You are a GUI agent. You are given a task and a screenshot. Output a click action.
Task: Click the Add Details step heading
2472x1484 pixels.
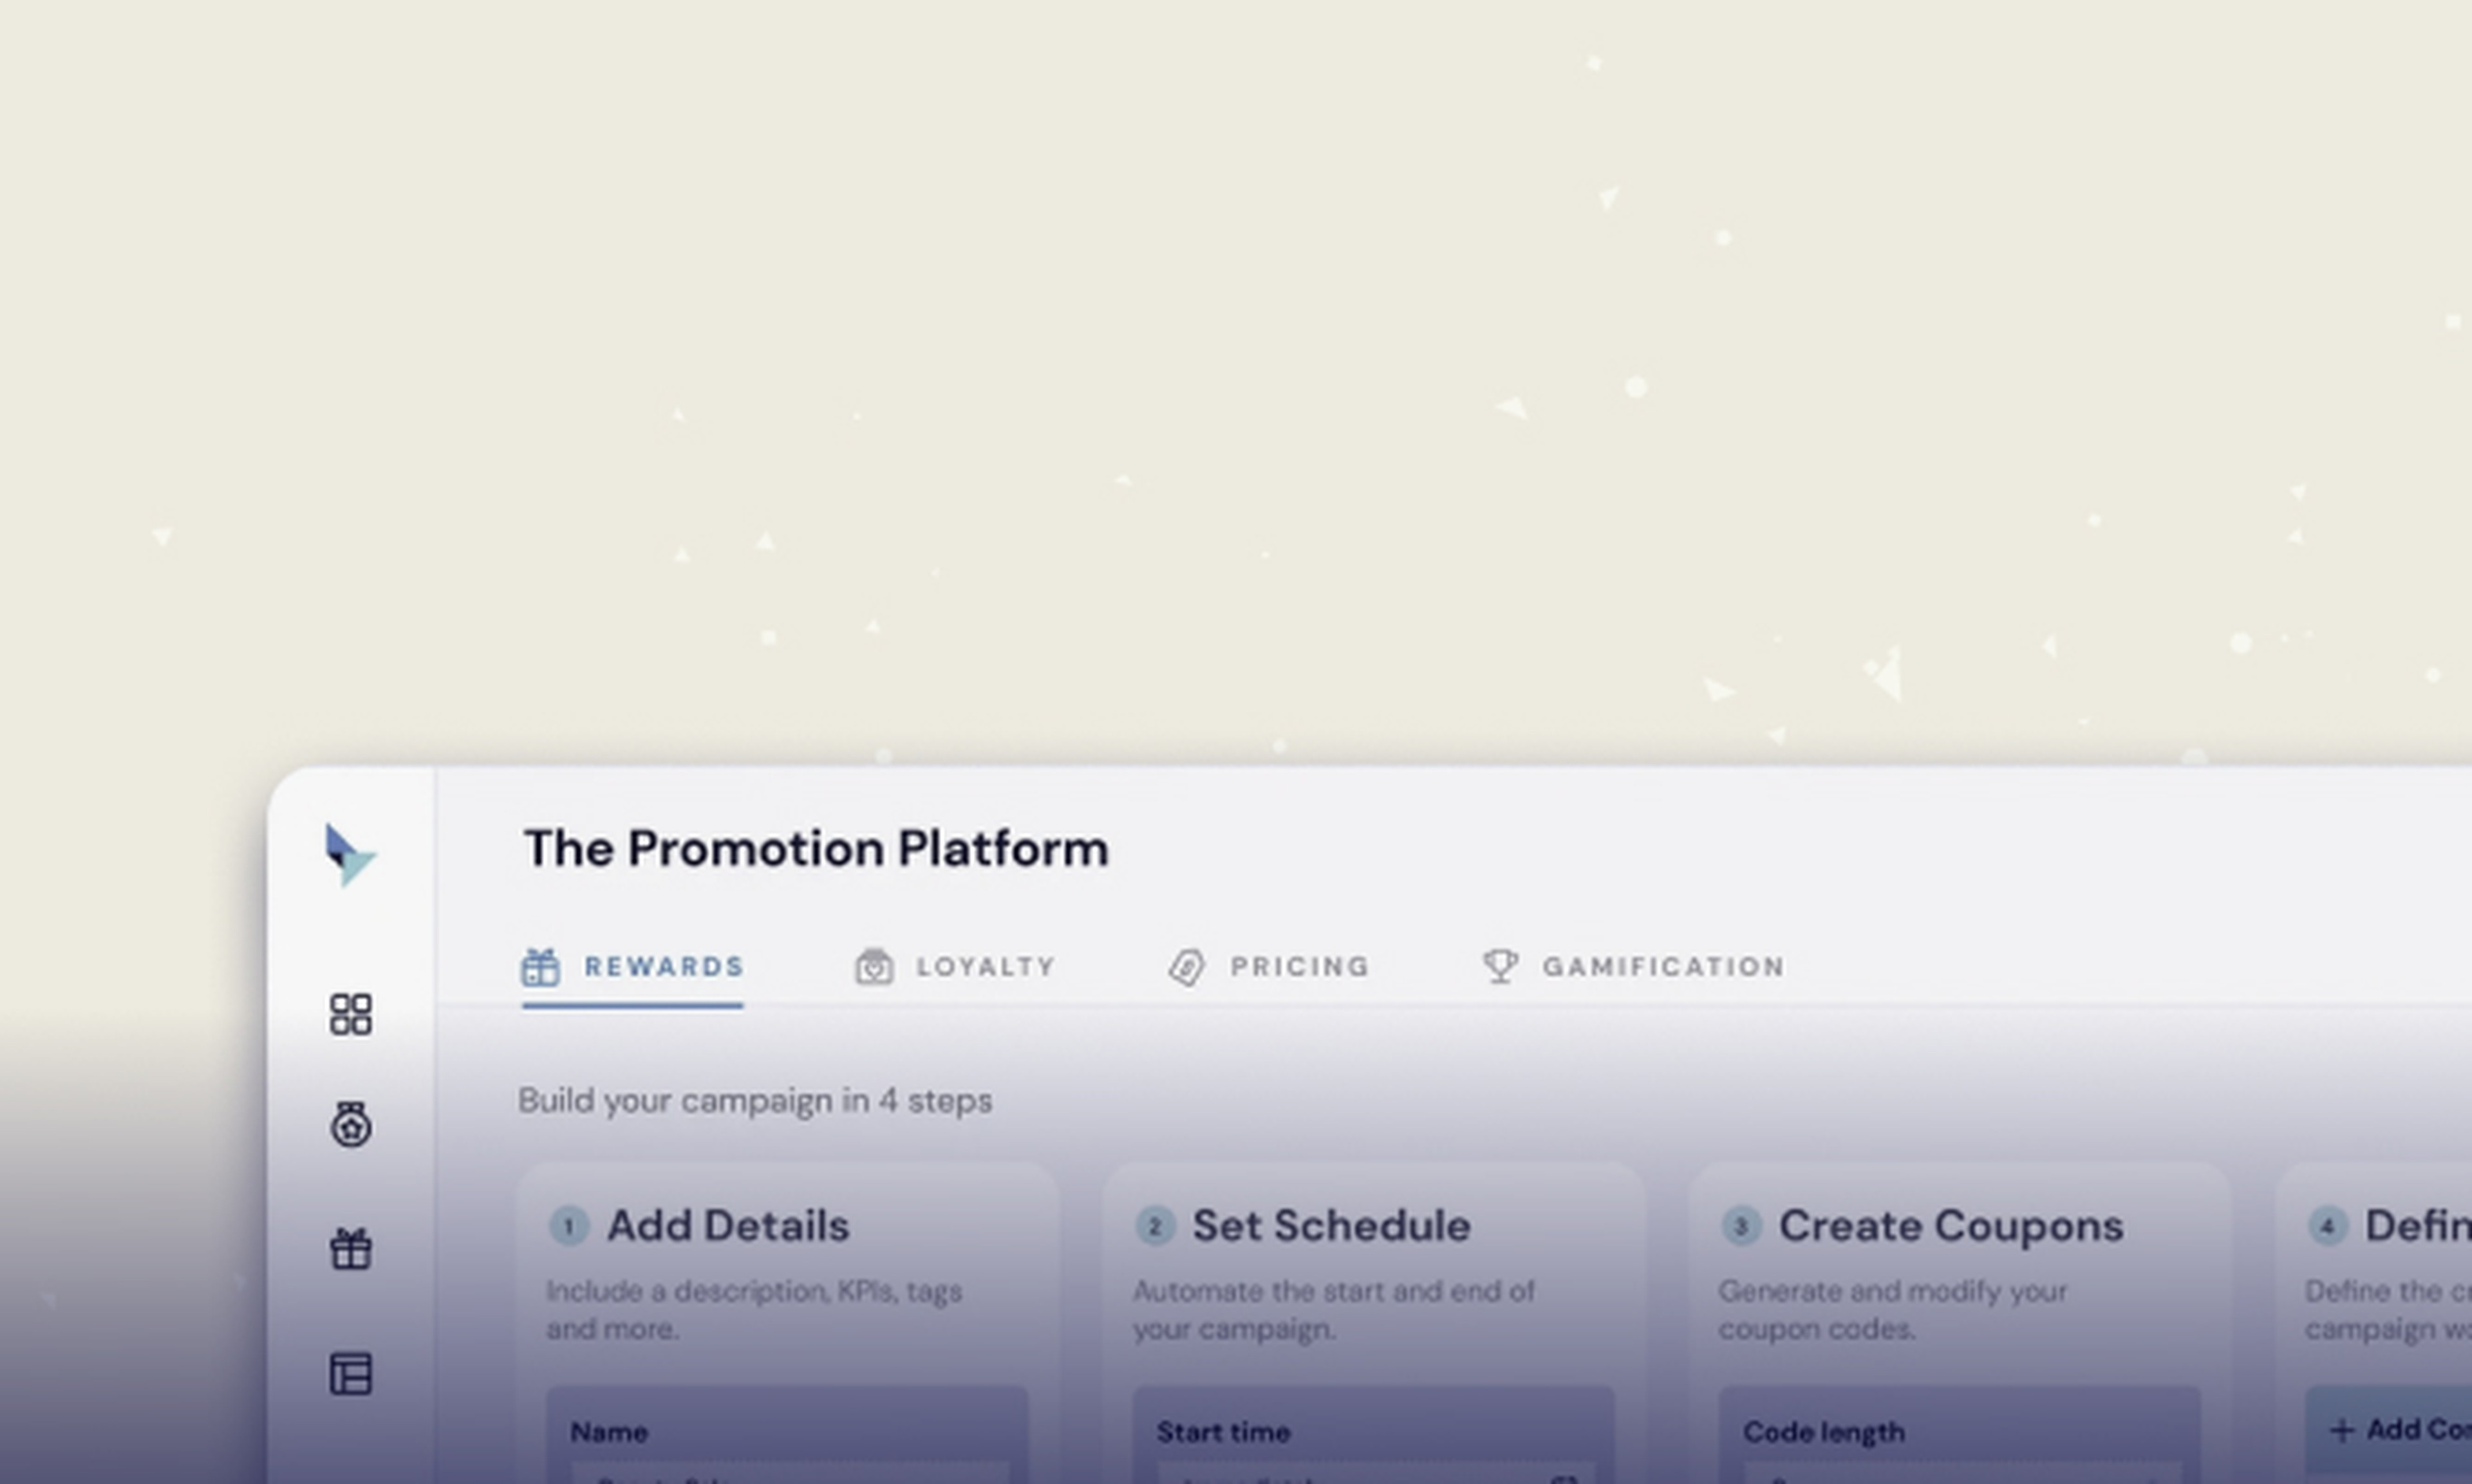click(x=728, y=1226)
